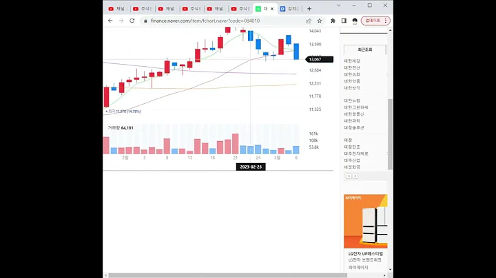
Task: Click the scroll-up arrow of page scrollbar
Action: click(390, 30)
